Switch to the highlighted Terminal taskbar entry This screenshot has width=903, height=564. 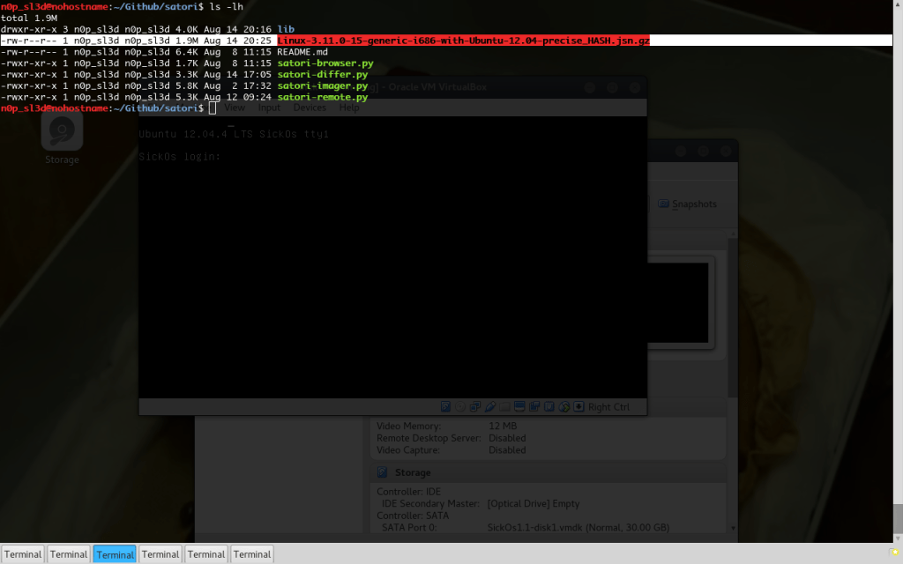tap(114, 553)
